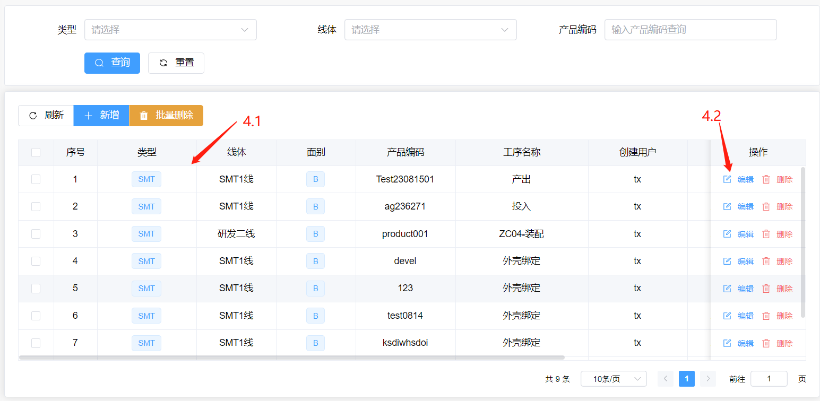Click the 重置 (Reset) button
This screenshot has width=820, height=401.
pyautogui.click(x=176, y=63)
